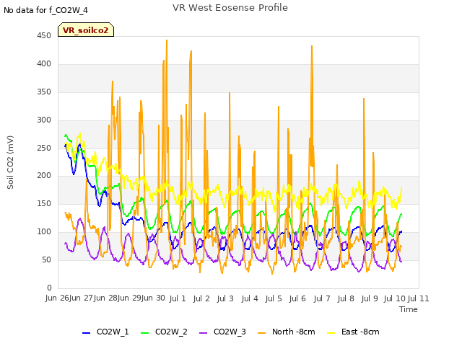Click the purple CO2W_3 legend swatch
Viewport: 462px width, 346px height.
(204, 333)
